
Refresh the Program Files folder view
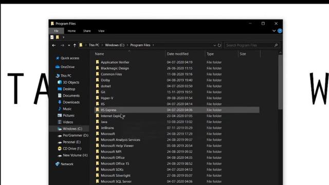click(x=220, y=45)
